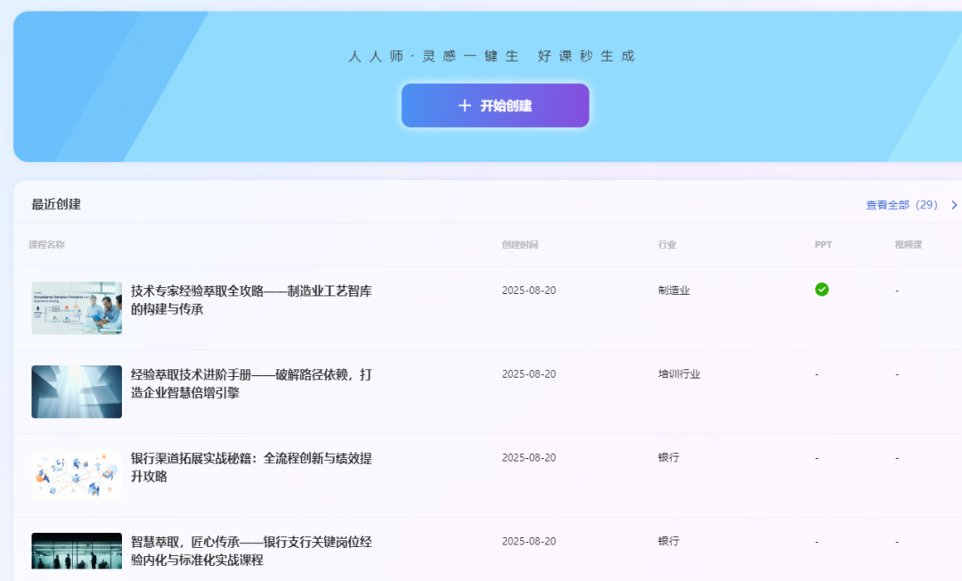Click the 行业 column header

(667, 244)
